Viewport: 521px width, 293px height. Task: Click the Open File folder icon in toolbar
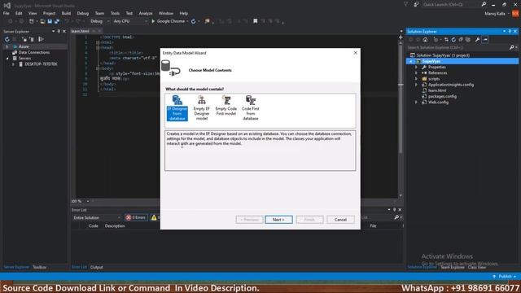tap(42, 21)
